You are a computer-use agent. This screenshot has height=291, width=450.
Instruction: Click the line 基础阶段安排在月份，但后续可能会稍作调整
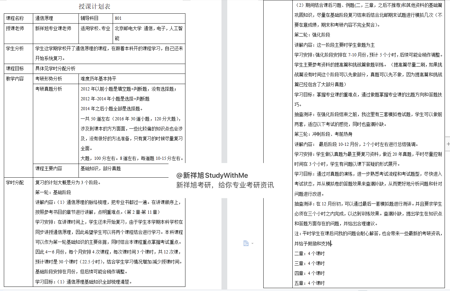click(x=81, y=272)
